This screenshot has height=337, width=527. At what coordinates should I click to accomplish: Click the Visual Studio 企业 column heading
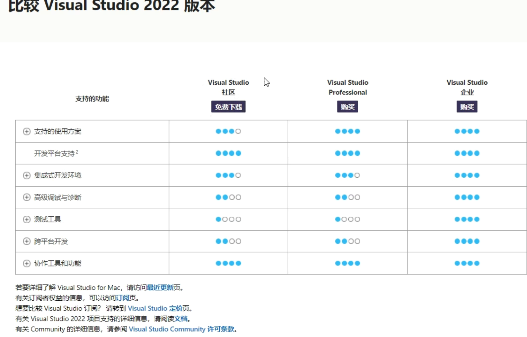467,87
